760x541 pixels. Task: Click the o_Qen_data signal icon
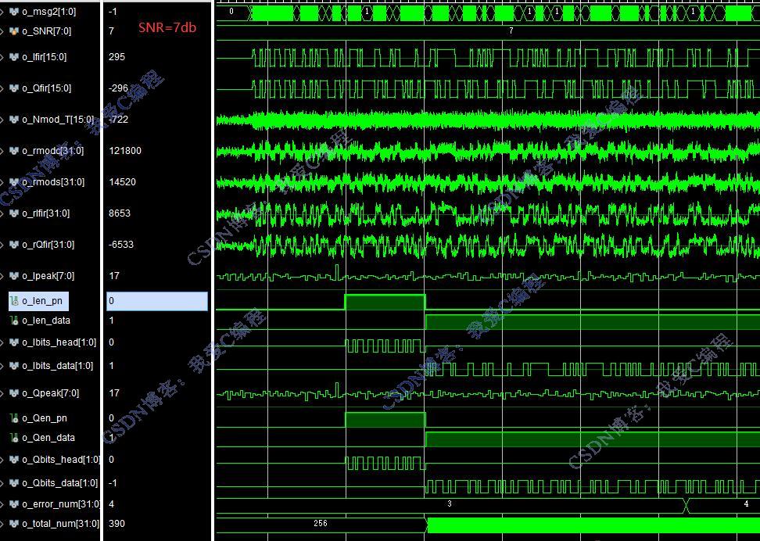click(x=14, y=438)
